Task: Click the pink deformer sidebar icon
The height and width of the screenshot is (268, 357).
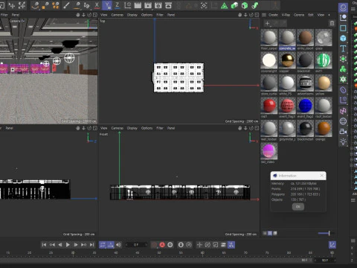Action: 343,111
